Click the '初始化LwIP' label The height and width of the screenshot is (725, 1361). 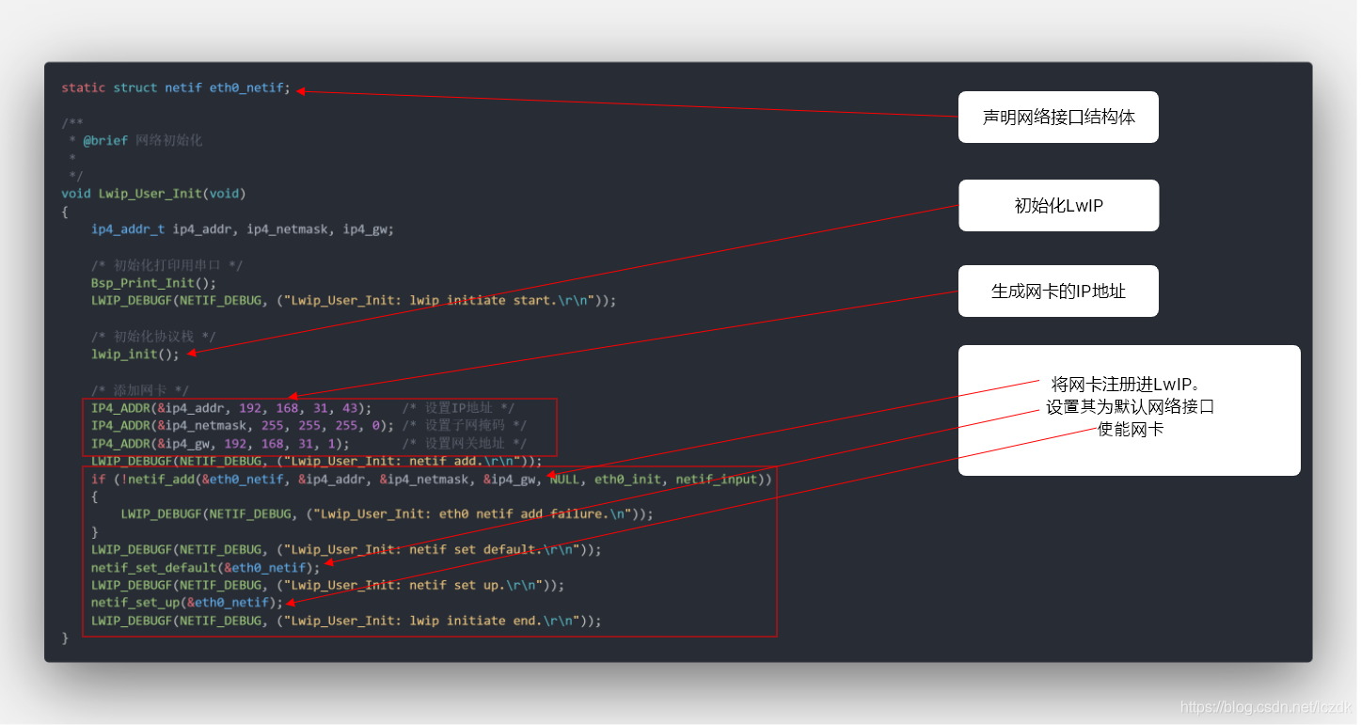coord(1058,205)
